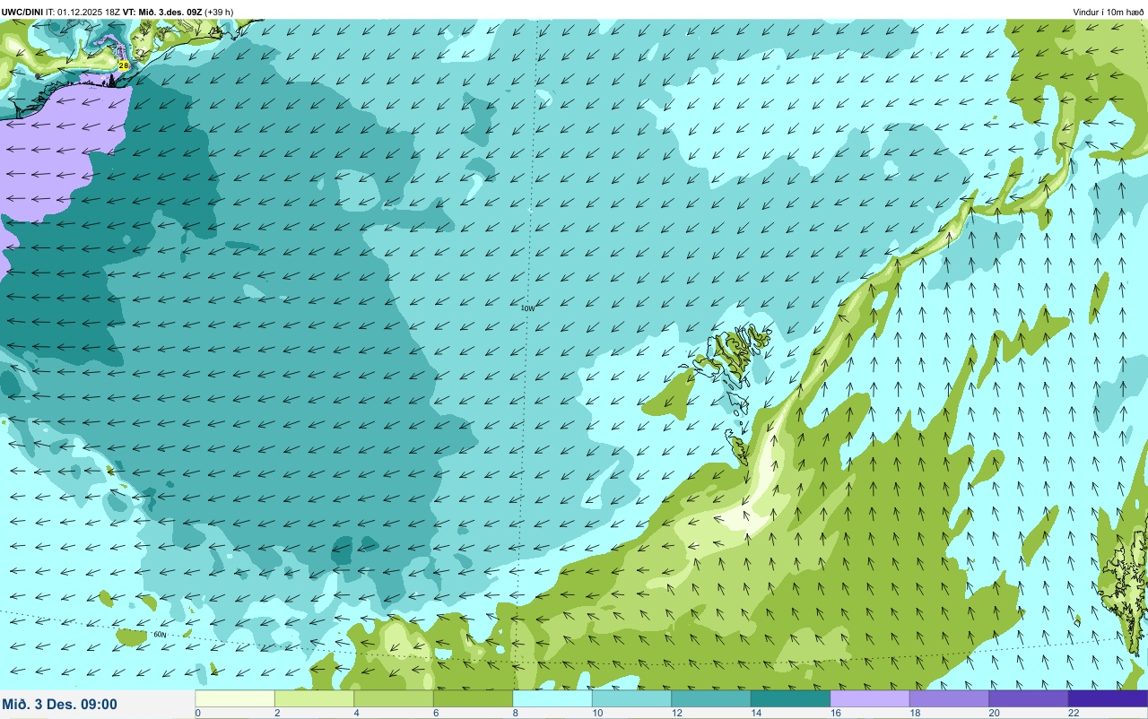Click the '60N' latitude label

(161, 635)
